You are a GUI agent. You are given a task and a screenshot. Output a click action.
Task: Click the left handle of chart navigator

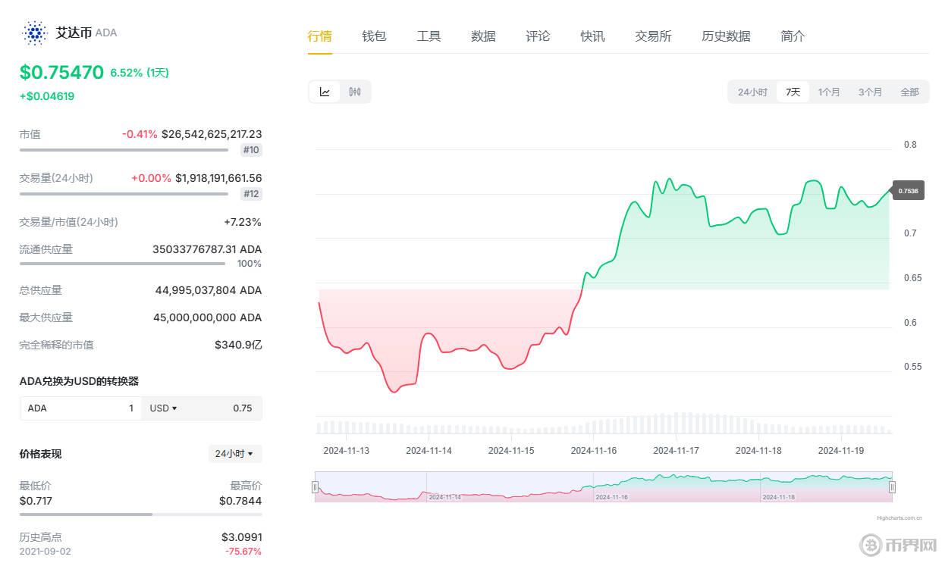coord(315,487)
